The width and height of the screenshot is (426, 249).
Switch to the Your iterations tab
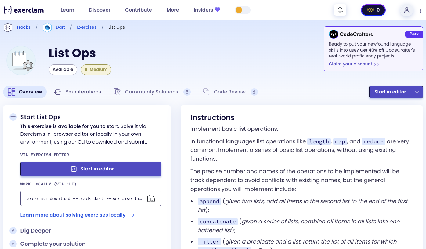78,92
